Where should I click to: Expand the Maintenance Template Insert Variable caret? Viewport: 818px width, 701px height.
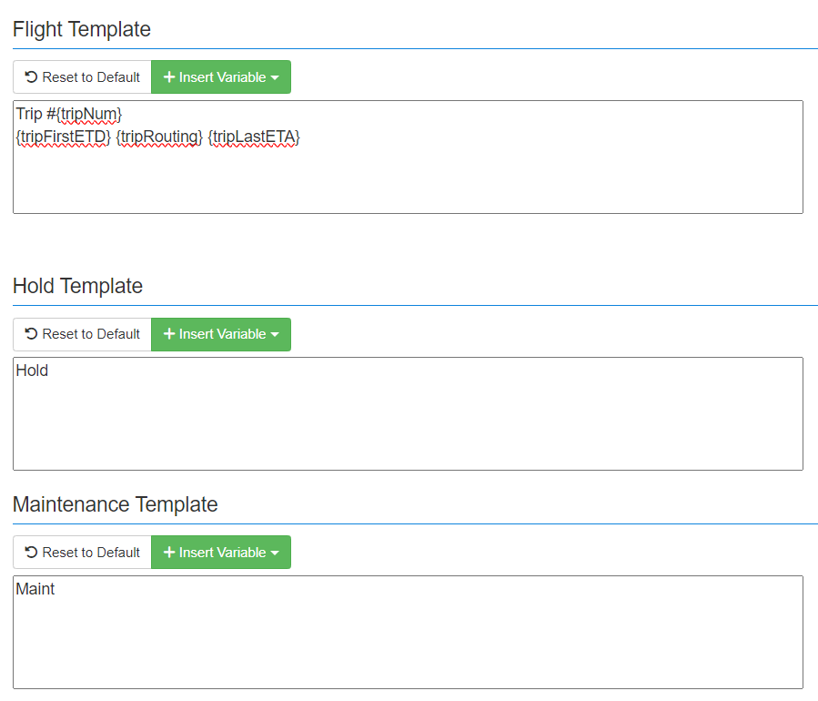(275, 554)
